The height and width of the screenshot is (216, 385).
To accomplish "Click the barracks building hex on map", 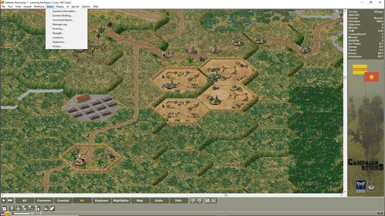I will (91, 107).
